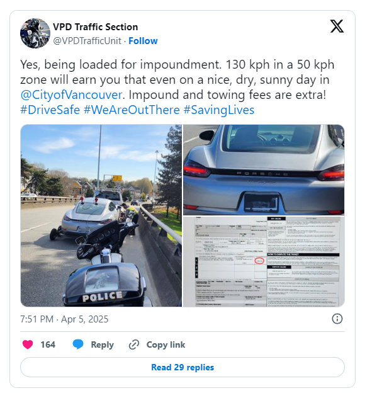The width and height of the screenshot is (365, 393).
Task: Open the #WeAreOutThere hashtag
Action: 132,110
